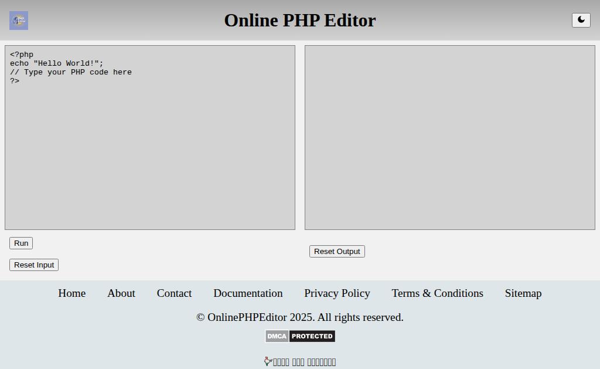This screenshot has height=369, width=600.
Task: Open the Documentation footer link
Action: [x=248, y=293]
